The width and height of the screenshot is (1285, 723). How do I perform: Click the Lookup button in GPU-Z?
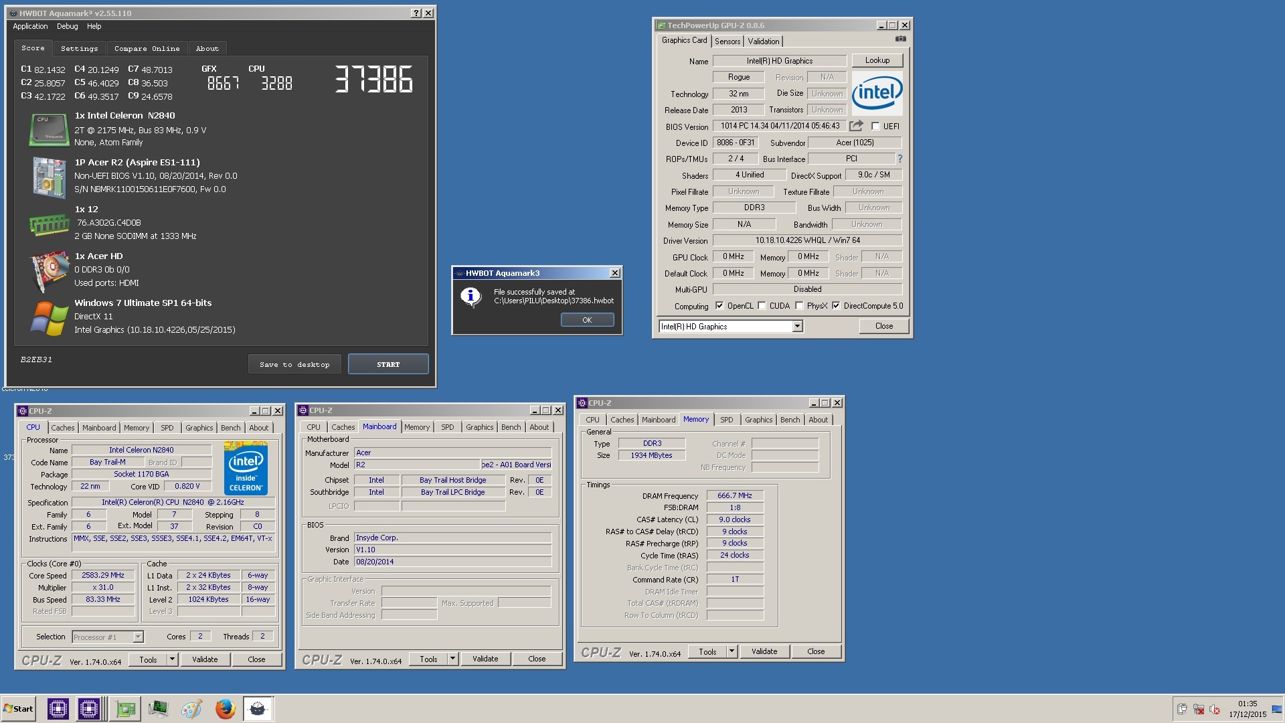877,60
